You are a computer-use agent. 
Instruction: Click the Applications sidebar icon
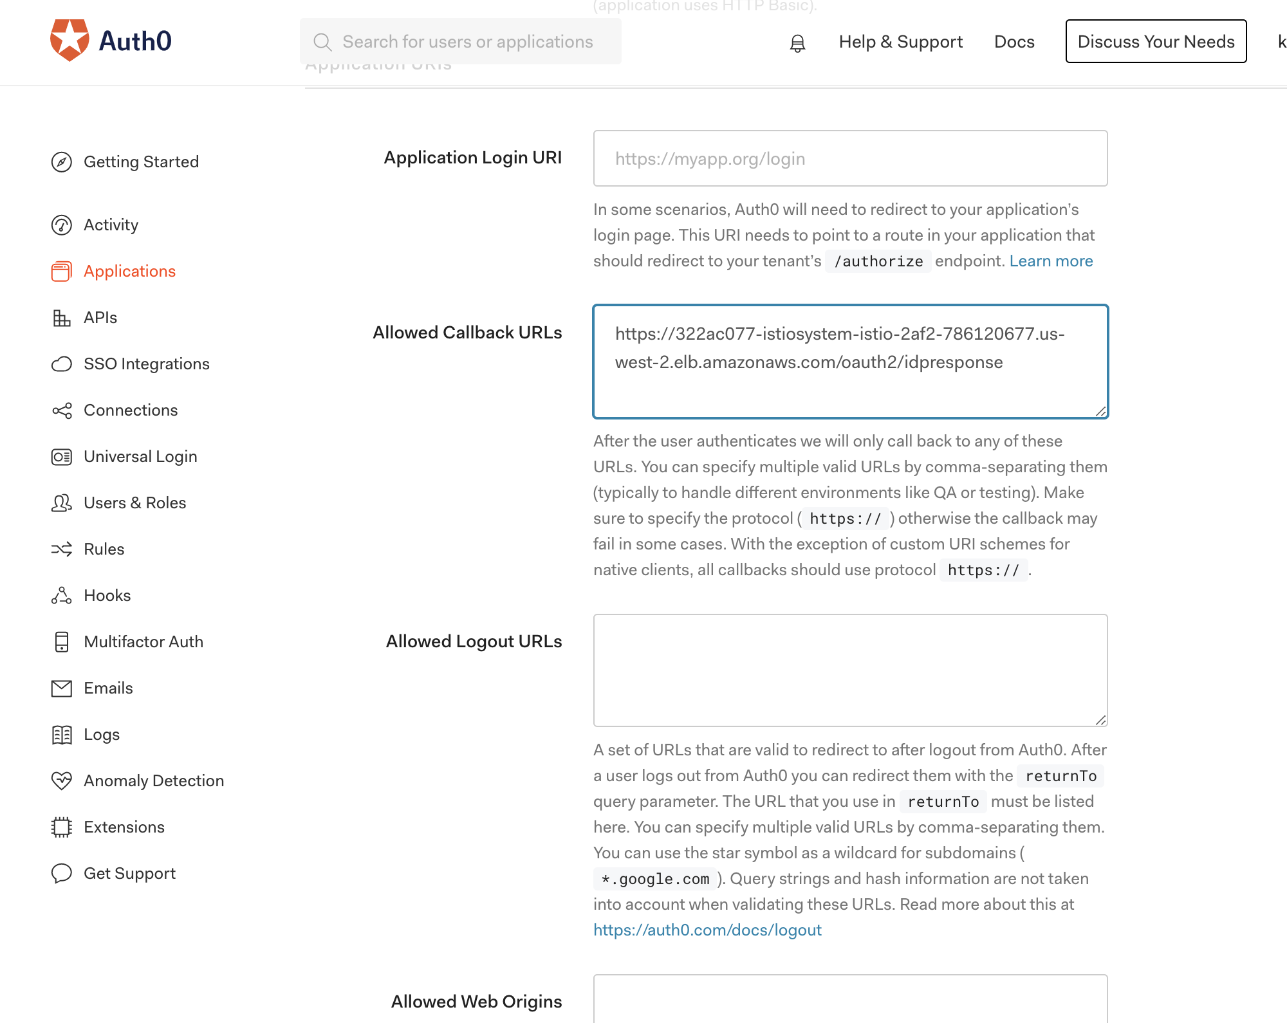coord(60,271)
